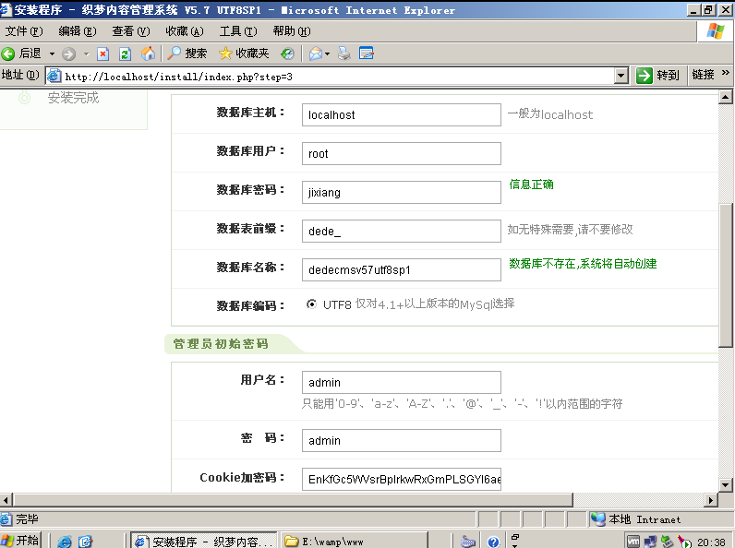
Task: Click the Forward arrow icon
Action: point(69,54)
